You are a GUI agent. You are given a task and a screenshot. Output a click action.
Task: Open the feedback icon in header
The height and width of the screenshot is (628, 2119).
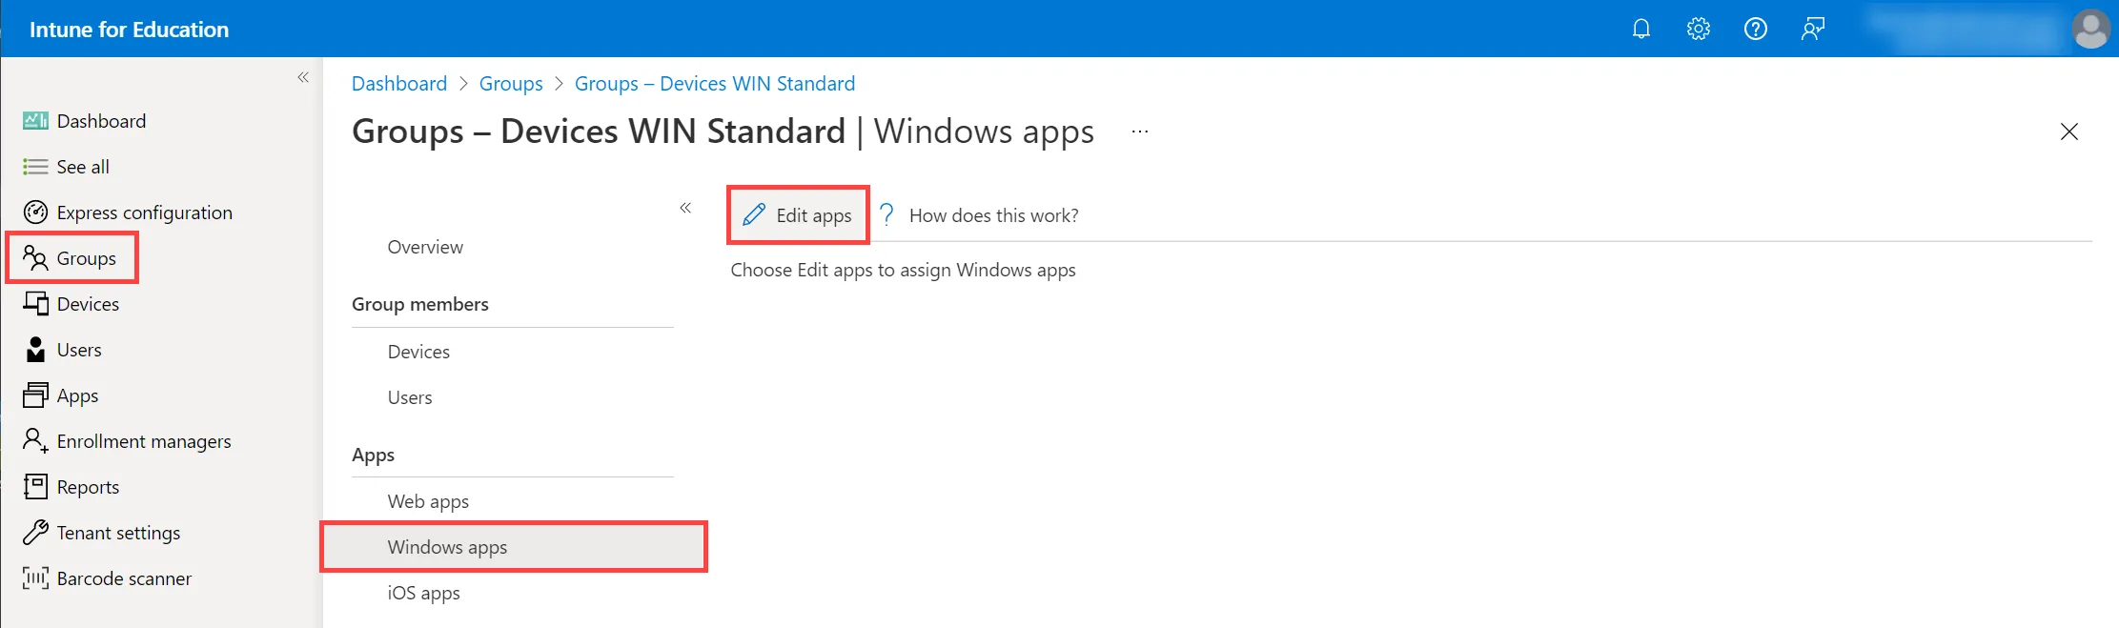click(1813, 29)
